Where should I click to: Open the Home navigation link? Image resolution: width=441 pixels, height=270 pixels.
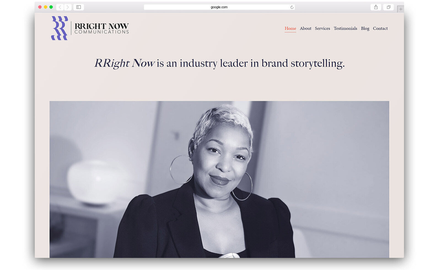pyautogui.click(x=290, y=28)
